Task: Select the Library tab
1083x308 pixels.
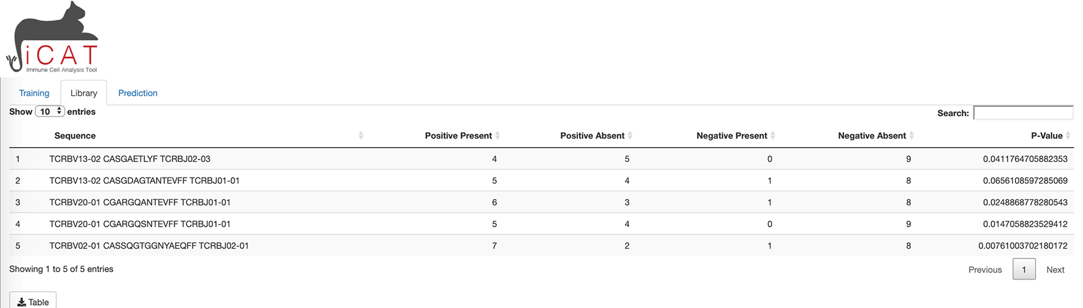Action: [84, 93]
